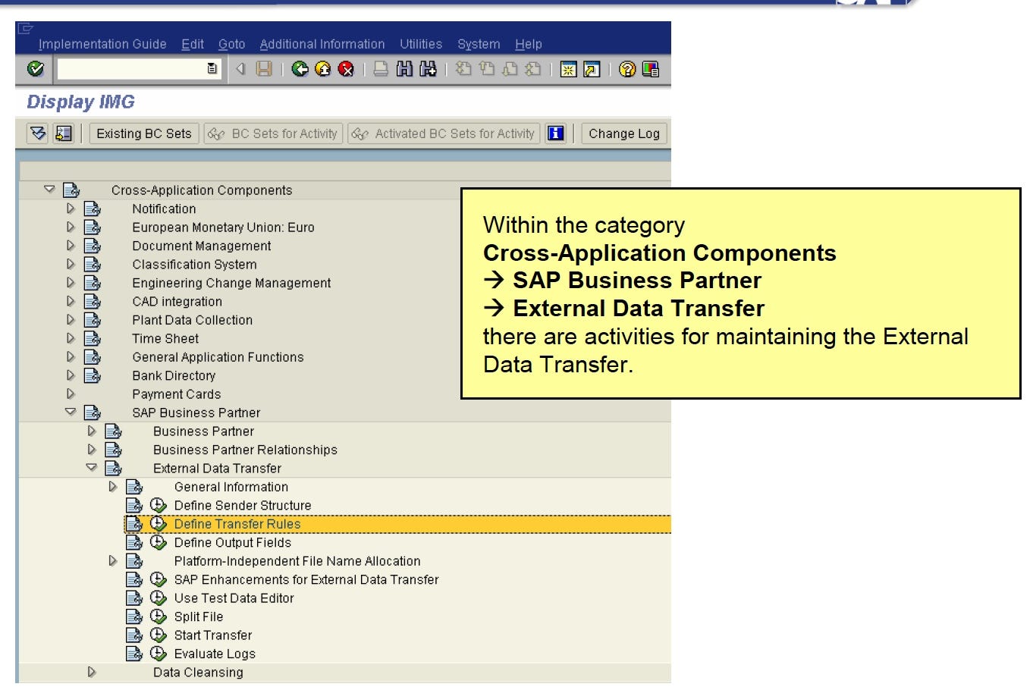Screen dimensions: 1033x687
Task: Open the Implementation Guide menu
Action: (x=102, y=44)
